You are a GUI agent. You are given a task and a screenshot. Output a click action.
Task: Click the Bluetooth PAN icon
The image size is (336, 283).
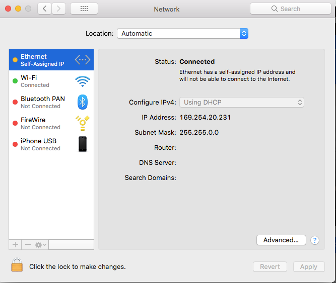(83, 102)
